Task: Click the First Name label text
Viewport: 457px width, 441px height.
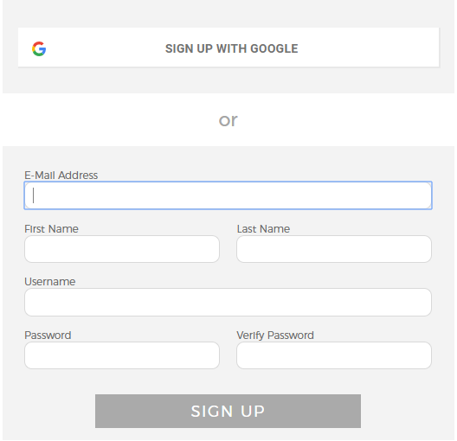Action: click(x=51, y=229)
